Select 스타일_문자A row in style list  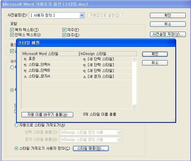[x=77, y=77]
